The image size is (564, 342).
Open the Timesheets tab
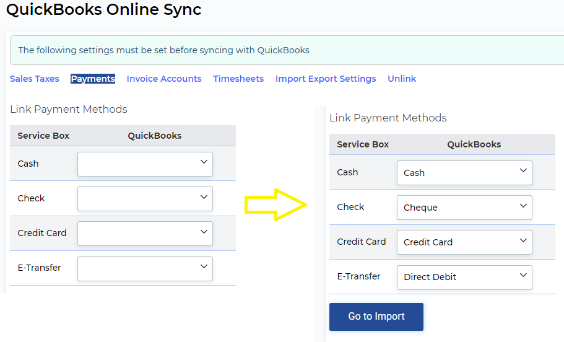click(x=238, y=79)
